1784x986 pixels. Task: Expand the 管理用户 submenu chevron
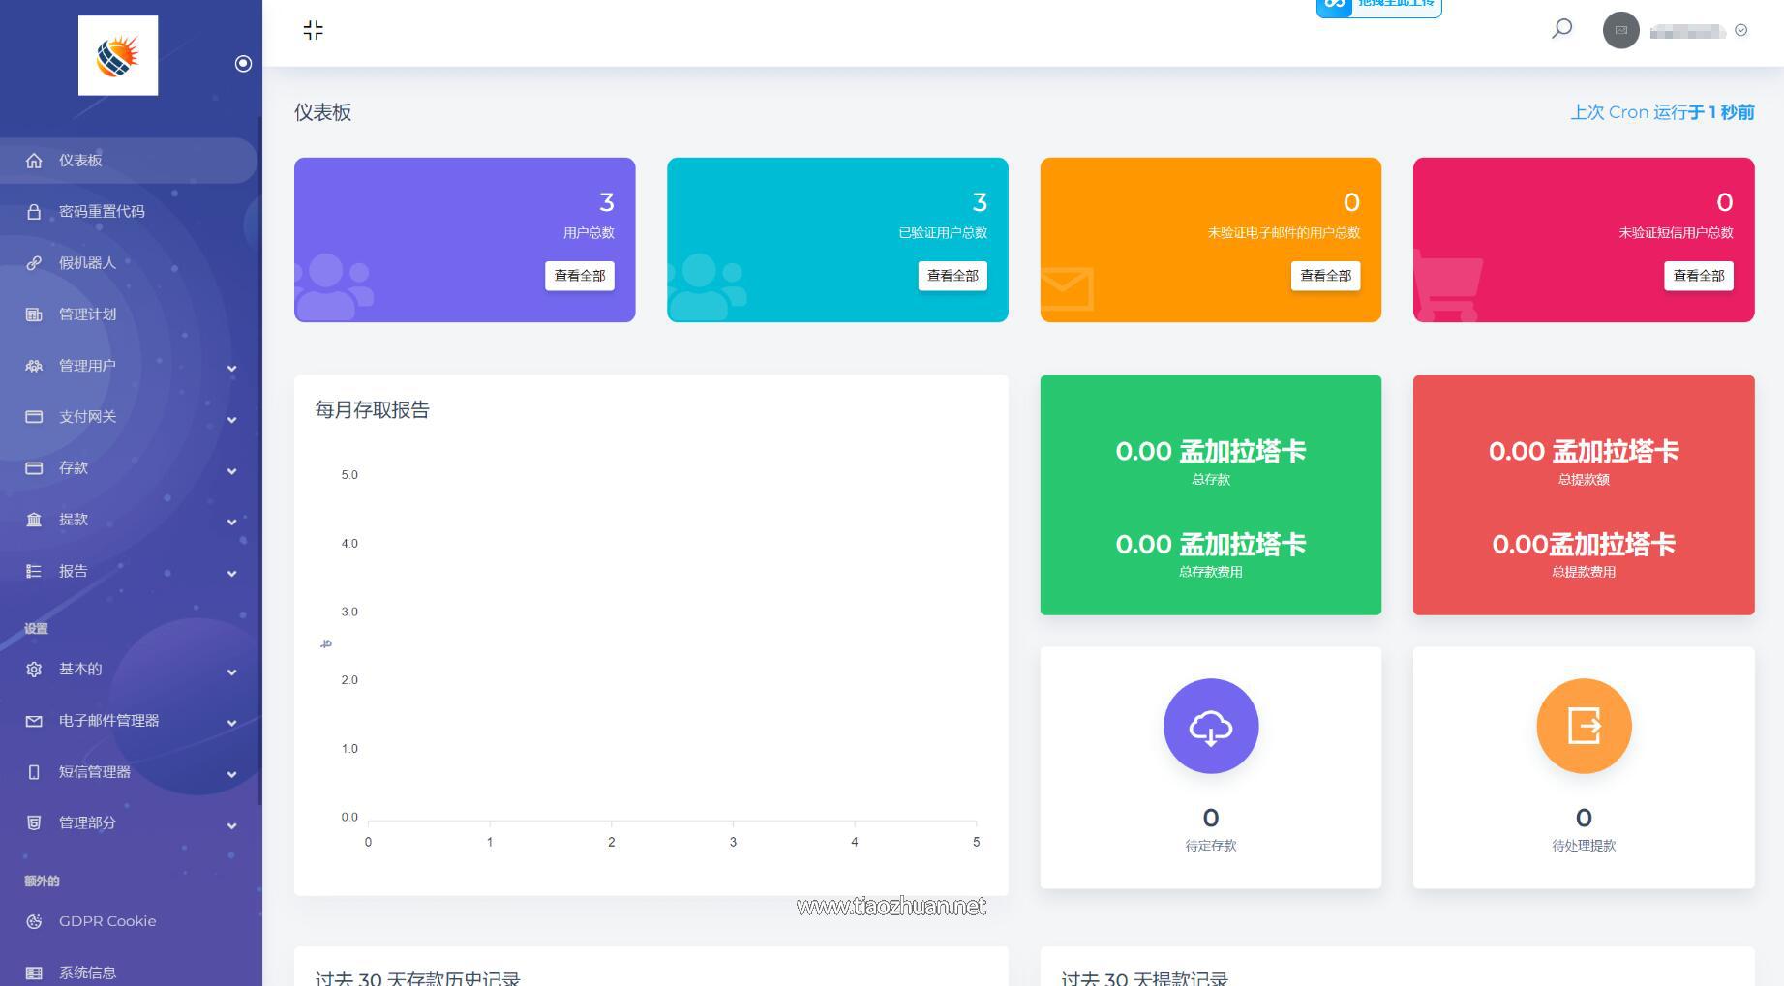click(x=231, y=368)
